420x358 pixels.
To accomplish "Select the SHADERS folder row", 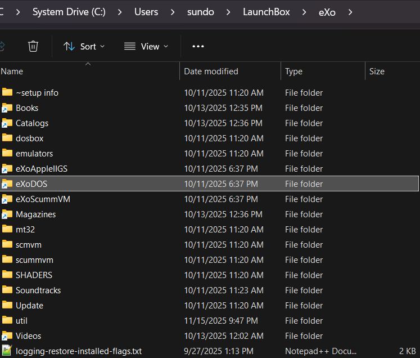I will (x=34, y=275).
